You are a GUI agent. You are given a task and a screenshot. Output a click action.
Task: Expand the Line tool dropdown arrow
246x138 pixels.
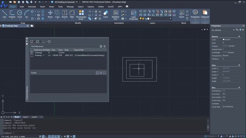4,19
